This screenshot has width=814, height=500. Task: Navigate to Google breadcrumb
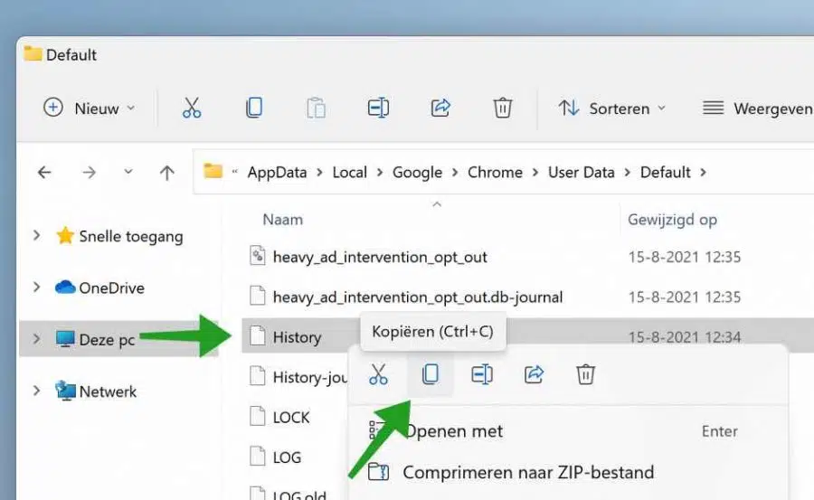pos(417,173)
